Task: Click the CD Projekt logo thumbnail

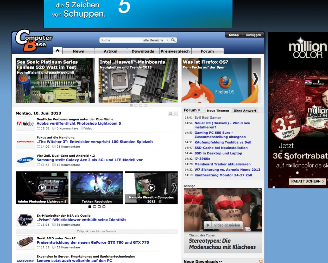Action: [x=25, y=142]
